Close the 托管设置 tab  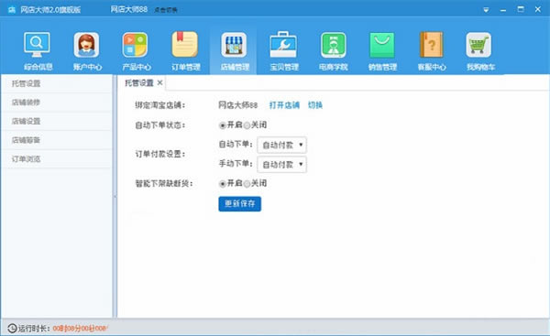tap(159, 82)
